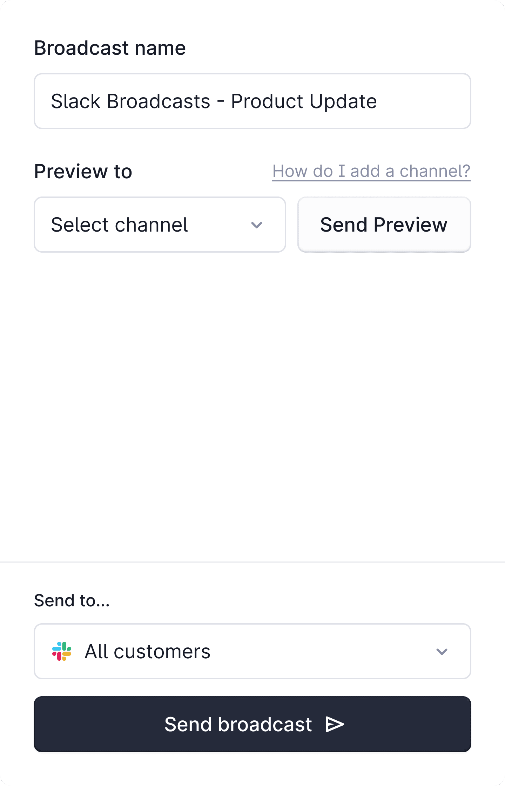The width and height of the screenshot is (505, 786).
Task: Click the "Select channel" placeholder text
Action: (x=119, y=225)
